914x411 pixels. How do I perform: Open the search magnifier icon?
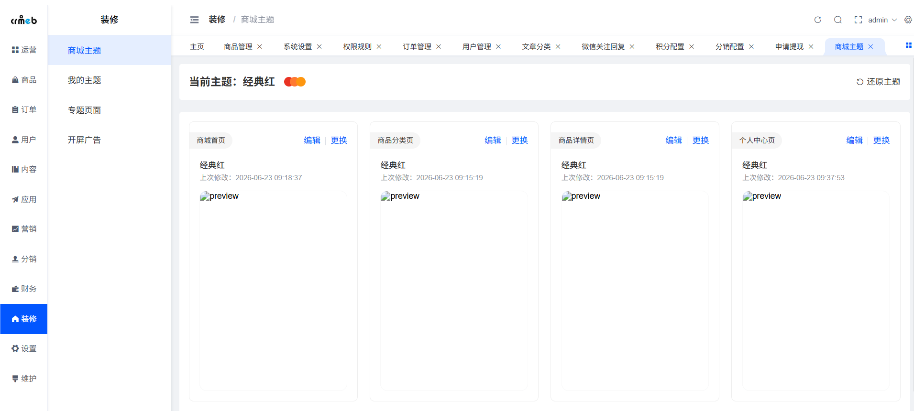pos(838,20)
